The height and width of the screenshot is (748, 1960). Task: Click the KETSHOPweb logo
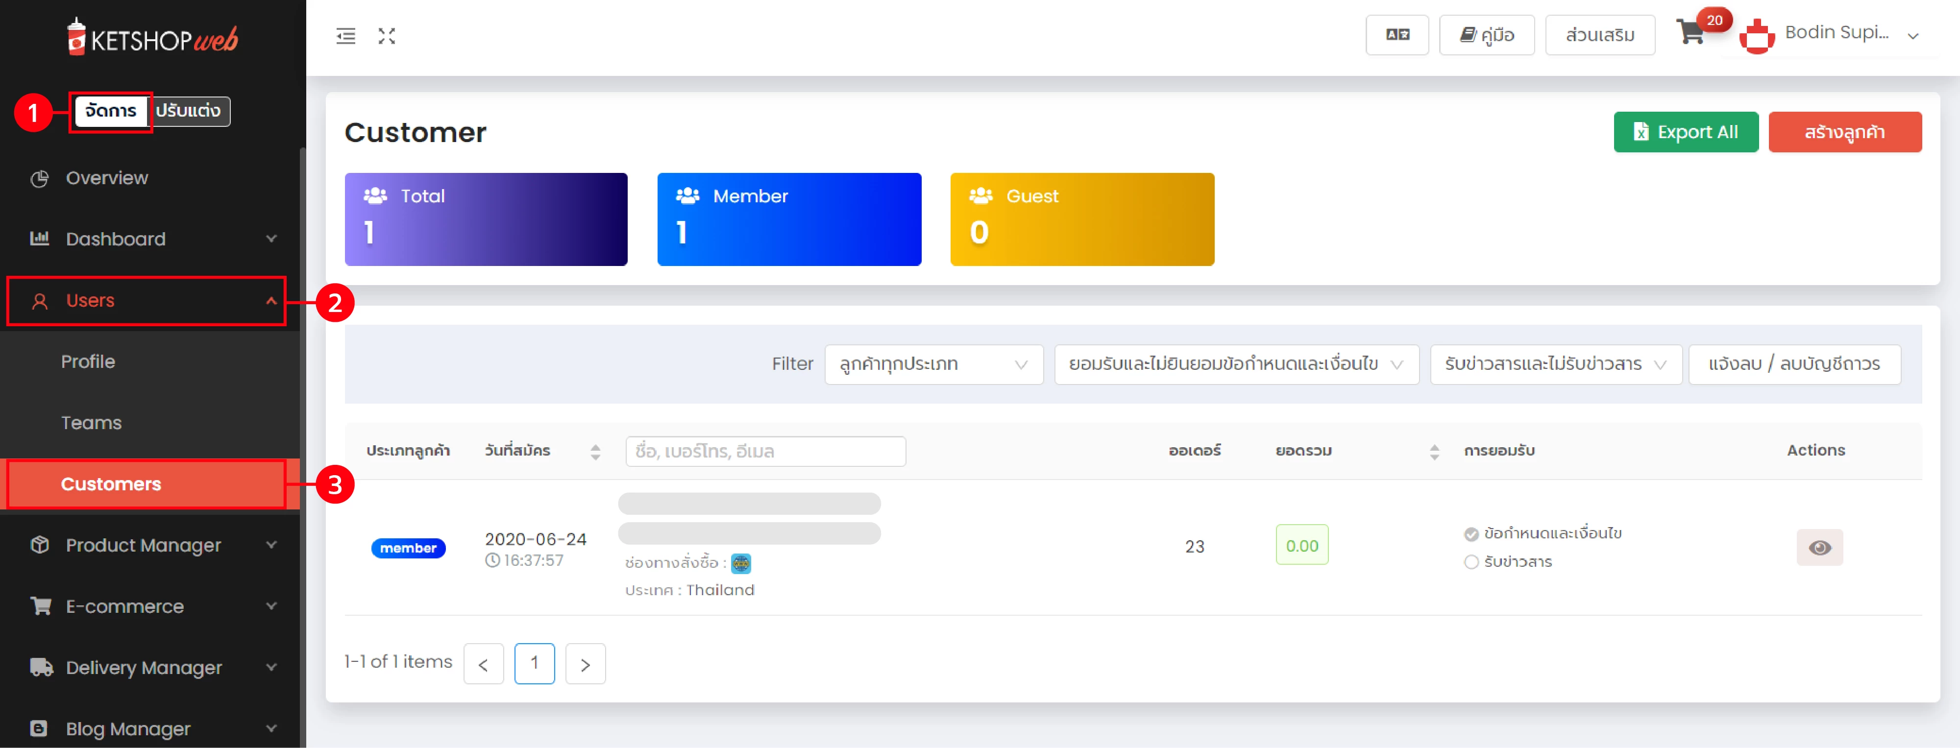[152, 37]
